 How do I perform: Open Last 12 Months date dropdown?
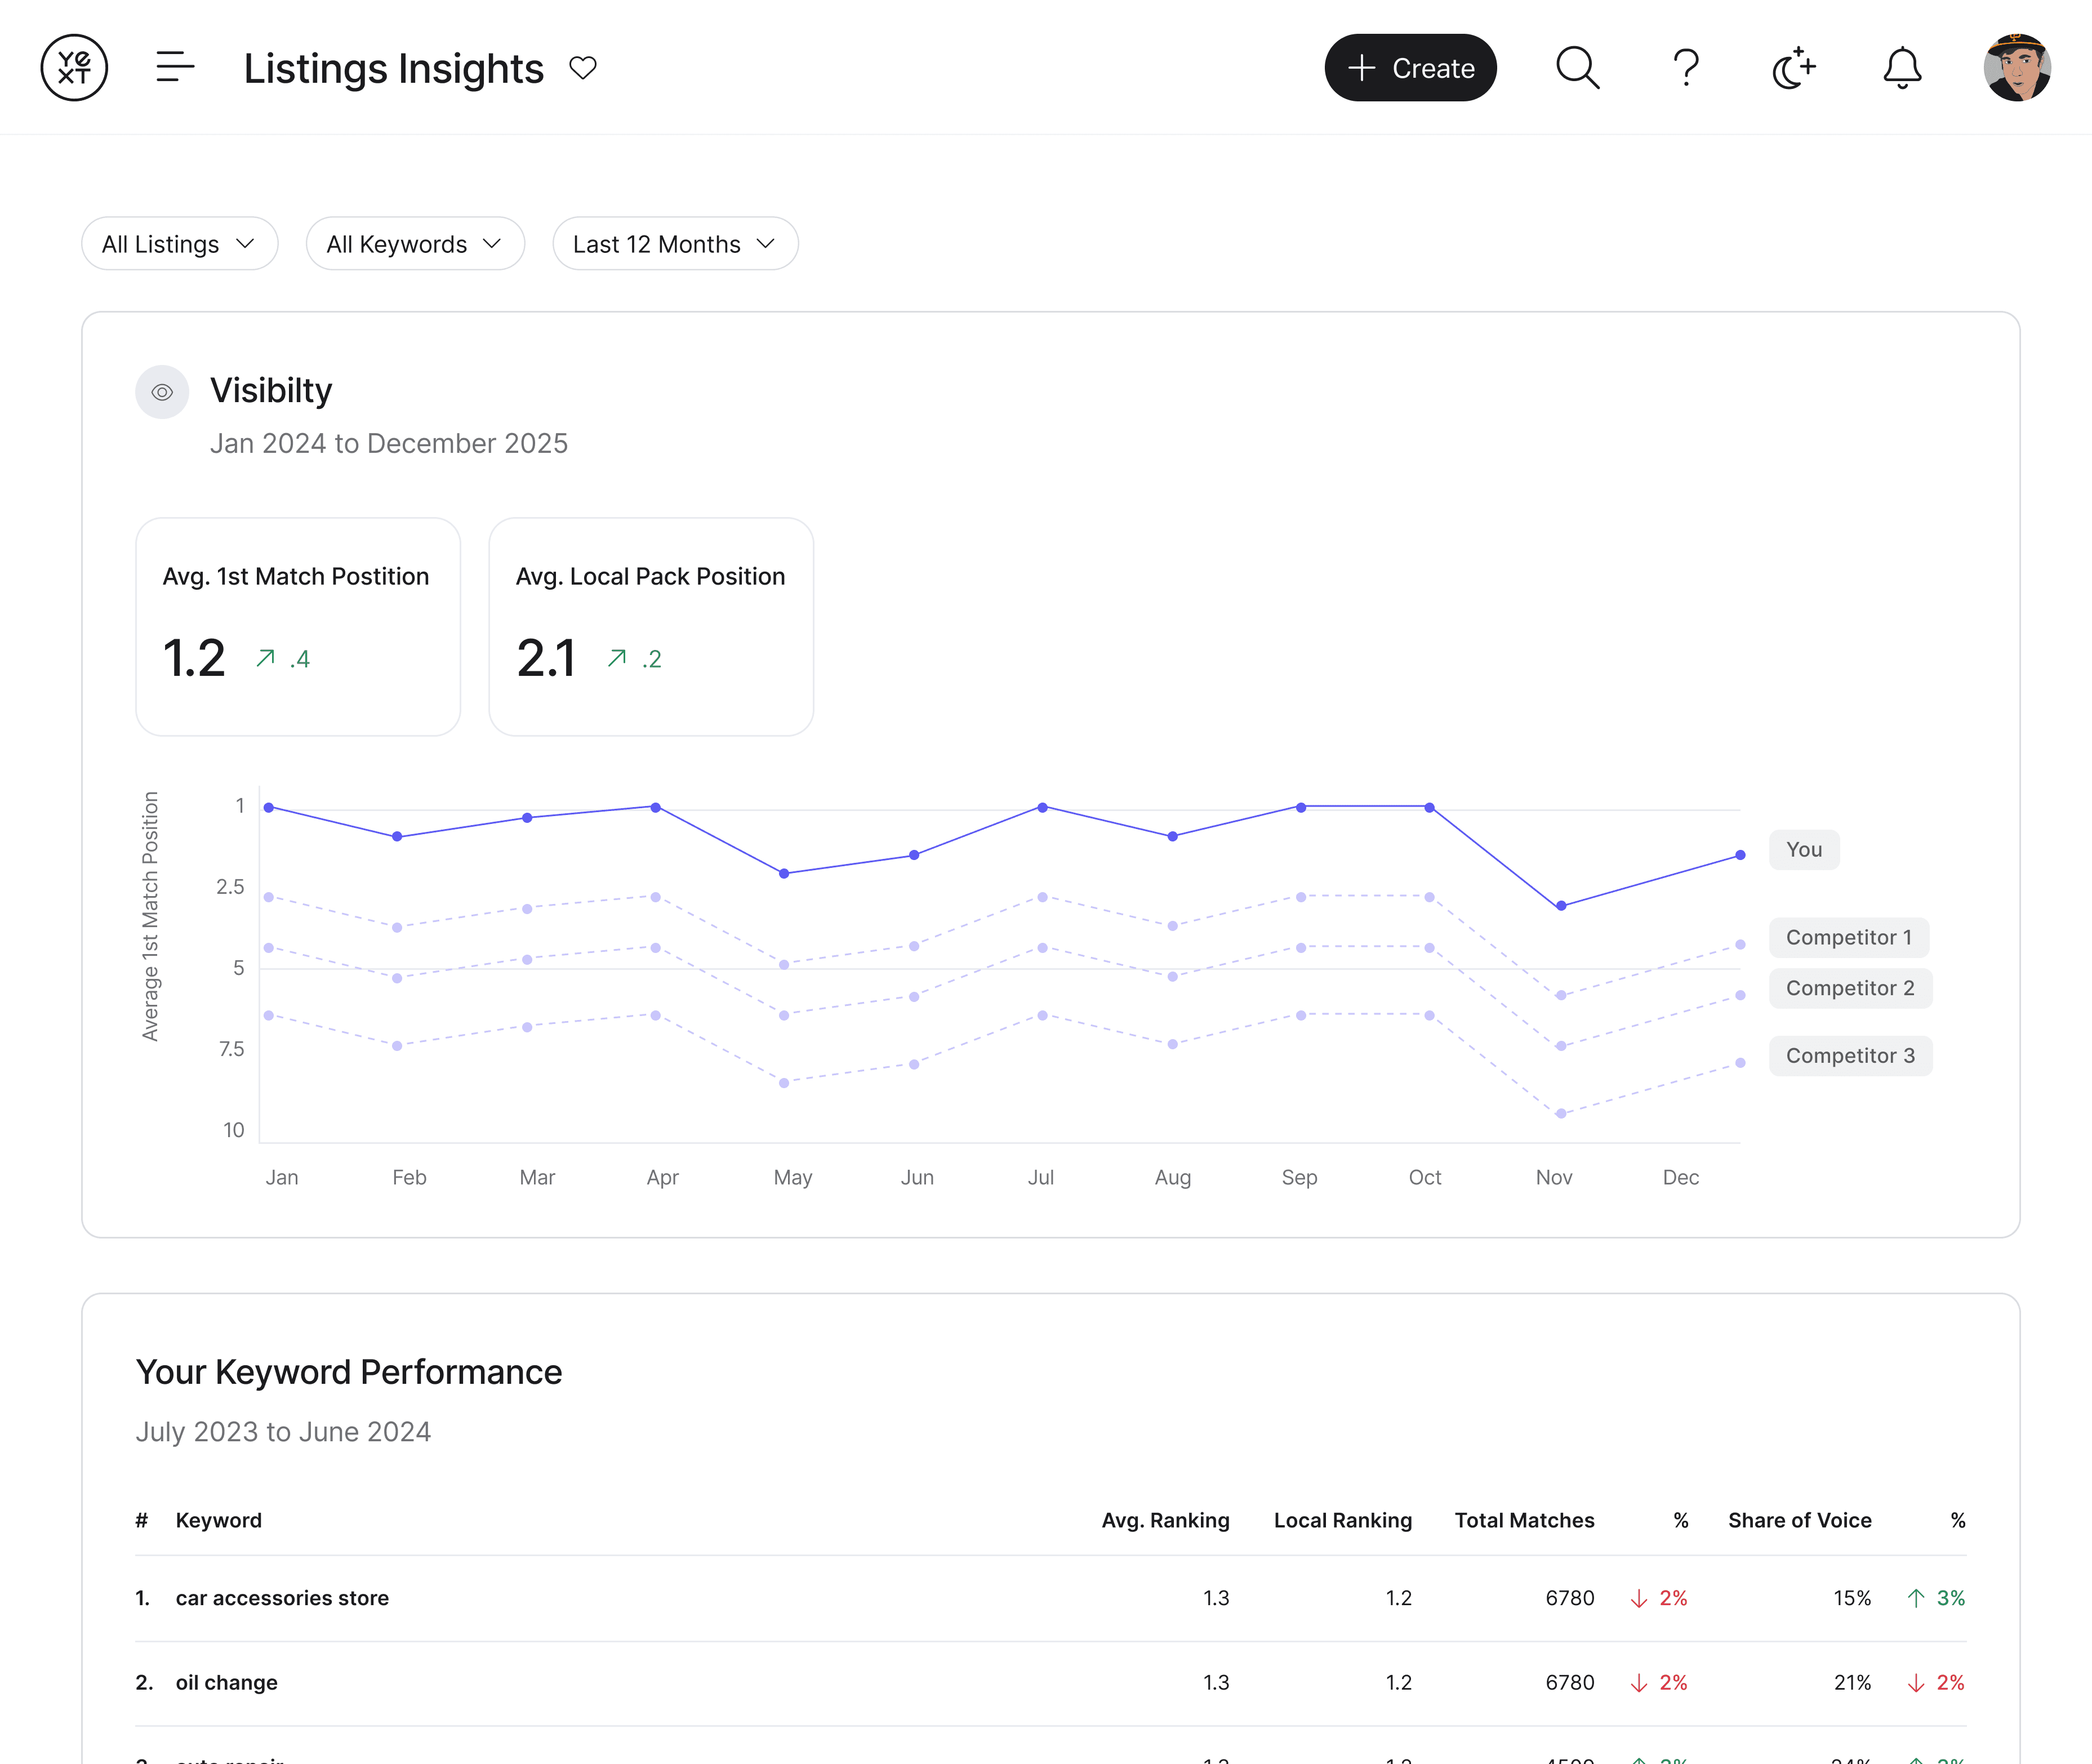point(675,244)
